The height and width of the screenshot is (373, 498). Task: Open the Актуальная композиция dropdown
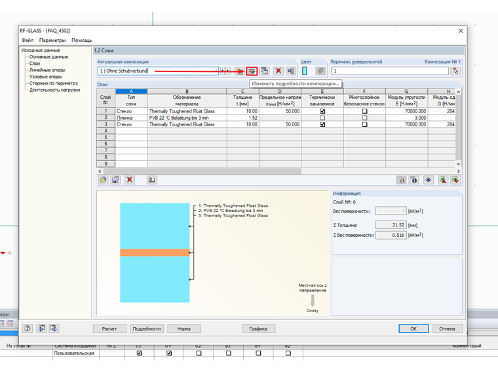pos(215,71)
